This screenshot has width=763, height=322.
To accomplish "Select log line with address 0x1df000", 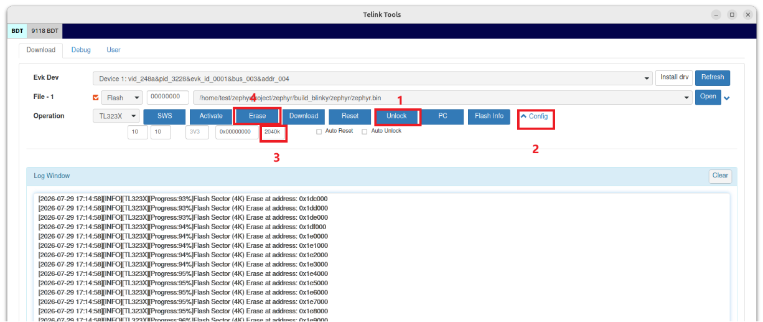I will 182,227.
